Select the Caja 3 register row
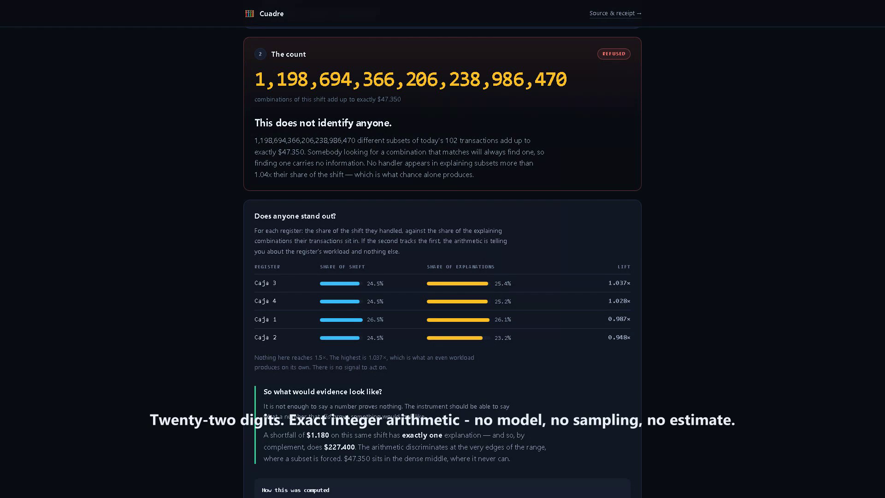Image resolution: width=885 pixels, height=498 pixels. click(x=442, y=283)
